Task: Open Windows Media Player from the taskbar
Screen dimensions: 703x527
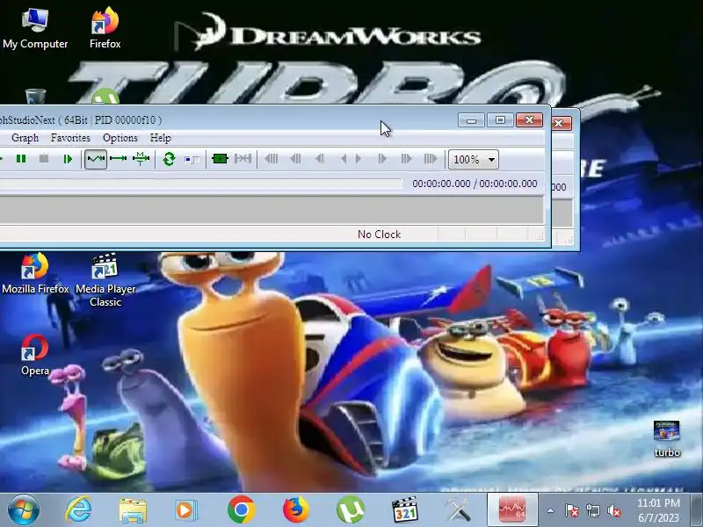Action: click(x=186, y=510)
